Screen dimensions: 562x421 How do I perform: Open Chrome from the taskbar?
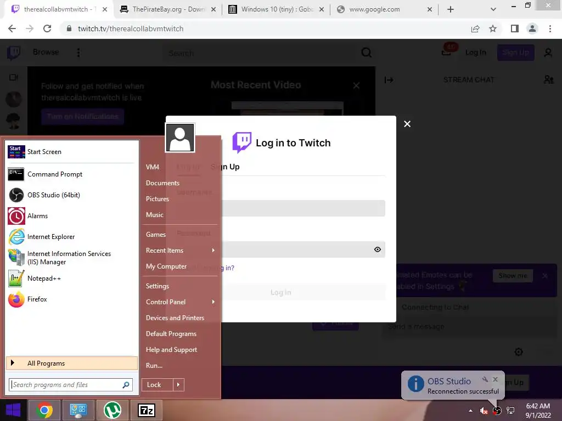point(44,410)
